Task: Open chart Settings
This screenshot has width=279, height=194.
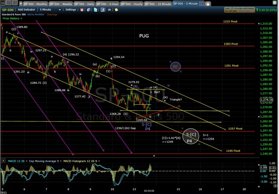Action: tap(71, 10)
